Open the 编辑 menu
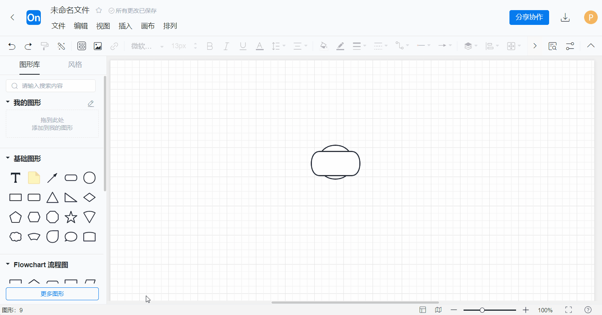This screenshot has width=602, height=315. [x=81, y=26]
